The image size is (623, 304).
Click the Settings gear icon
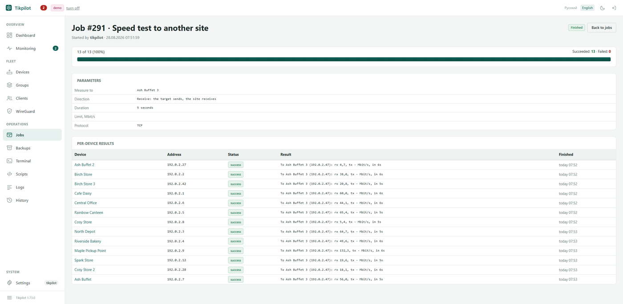pos(9,283)
